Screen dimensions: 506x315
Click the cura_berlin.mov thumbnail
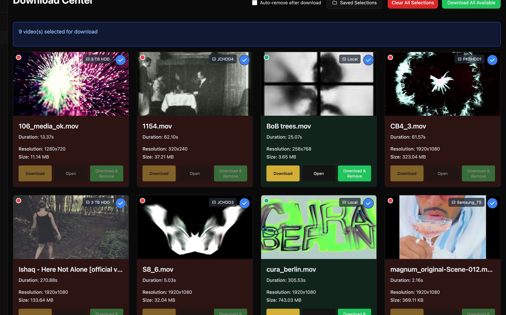[x=318, y=227]
